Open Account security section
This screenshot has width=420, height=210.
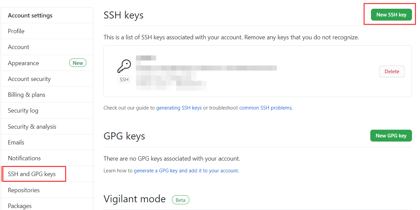pos(29,79)
